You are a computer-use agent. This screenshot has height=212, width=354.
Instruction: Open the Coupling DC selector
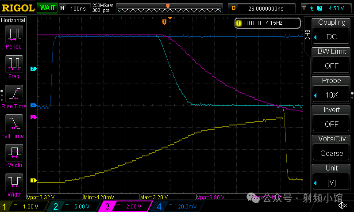tap(331, 31)
